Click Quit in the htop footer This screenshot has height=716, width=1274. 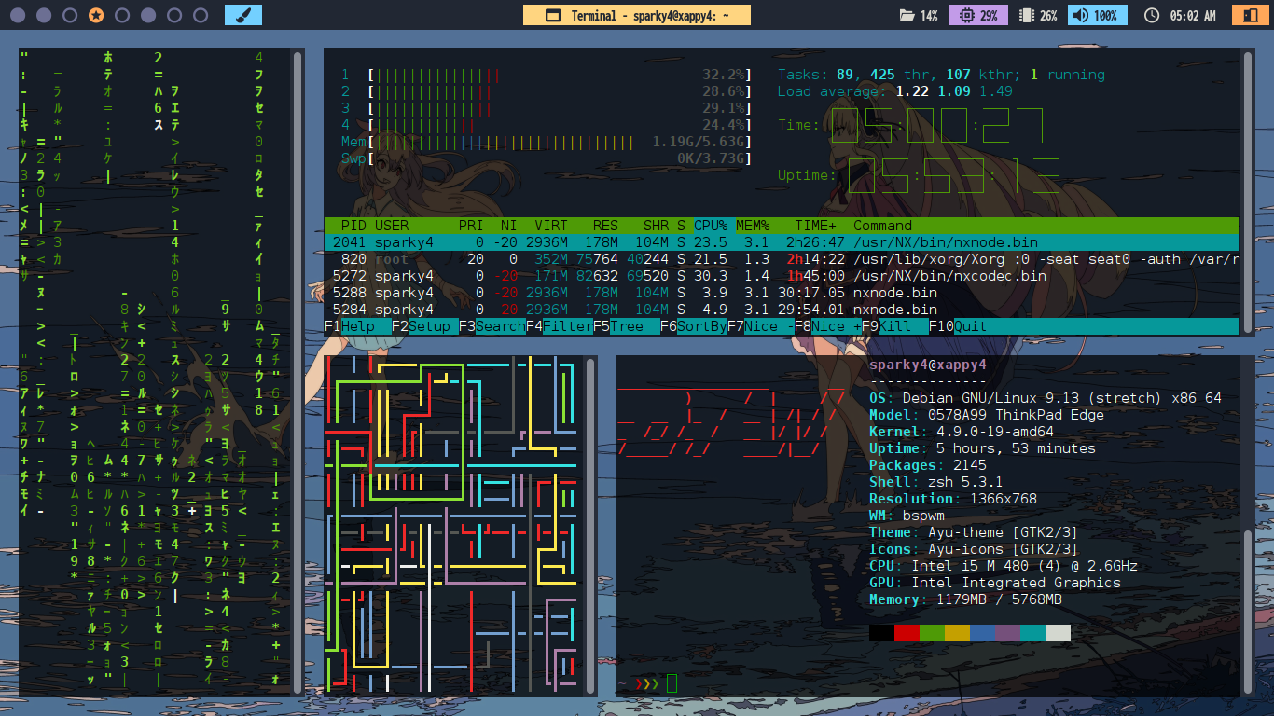coord(970,326)
